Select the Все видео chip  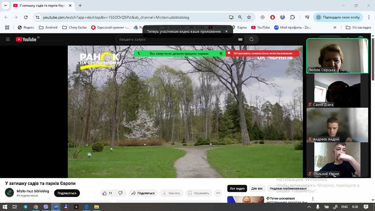coord(237,188)
